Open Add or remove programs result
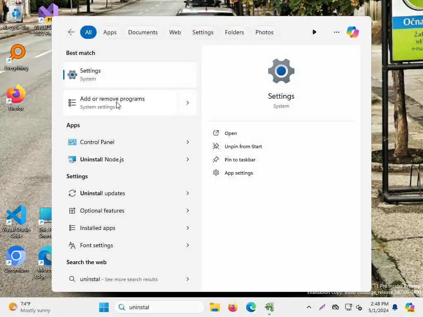Viewport: 423px width, 317px height. (x=120, y=103)
